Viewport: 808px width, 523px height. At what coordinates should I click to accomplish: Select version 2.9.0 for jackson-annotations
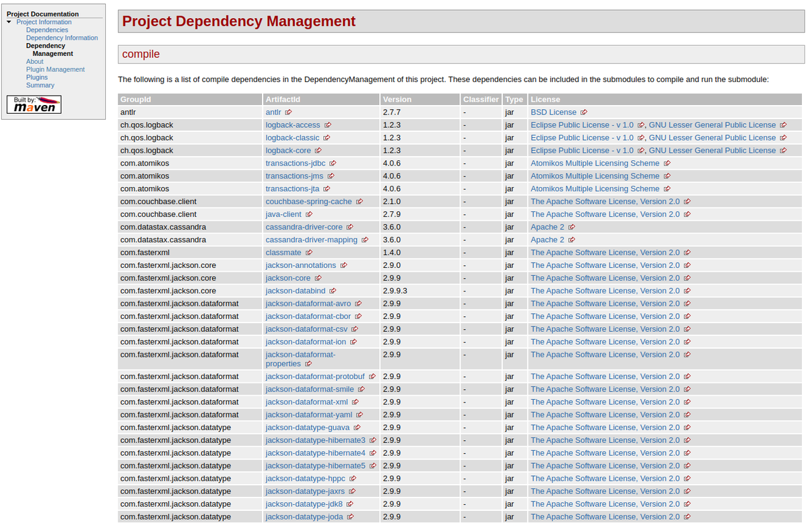pos(392,266)
